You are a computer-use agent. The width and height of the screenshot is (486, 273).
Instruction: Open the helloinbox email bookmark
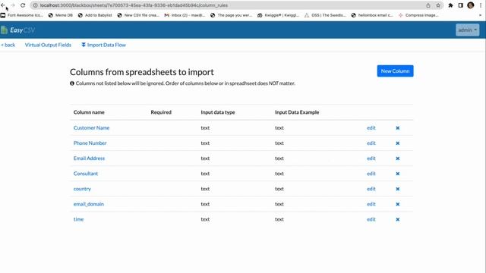(372, 15)
